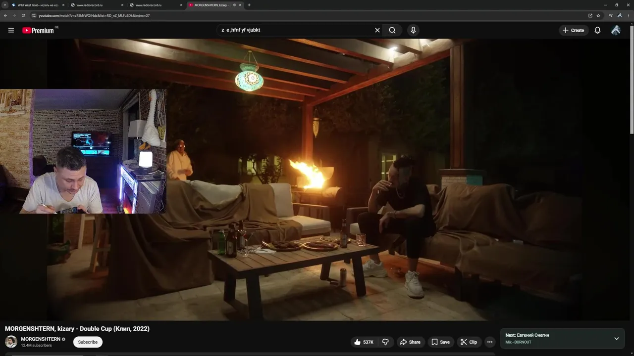Open the MORGENSHTERN channel avatar

pos(11,342)
